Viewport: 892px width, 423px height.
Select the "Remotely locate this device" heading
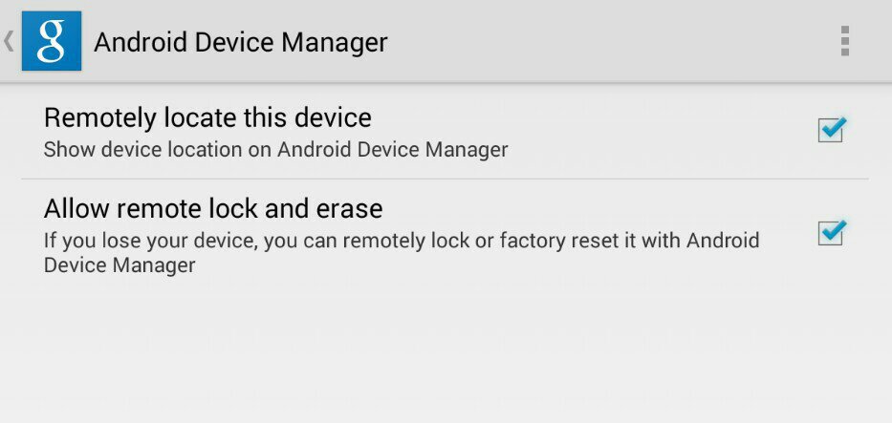pyautogui.click(x=207, y=118)
